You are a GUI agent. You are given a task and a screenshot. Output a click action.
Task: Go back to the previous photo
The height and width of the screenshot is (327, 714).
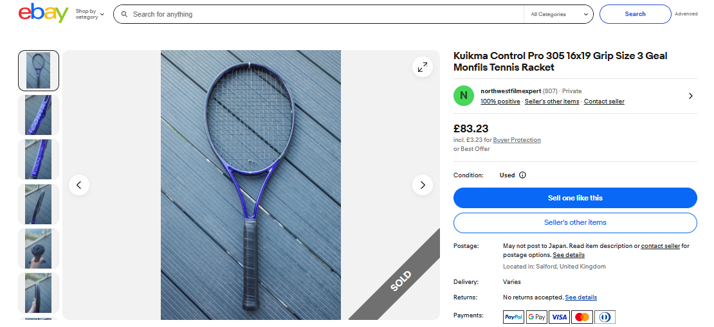pyautogui.click(x=79, y=185)
